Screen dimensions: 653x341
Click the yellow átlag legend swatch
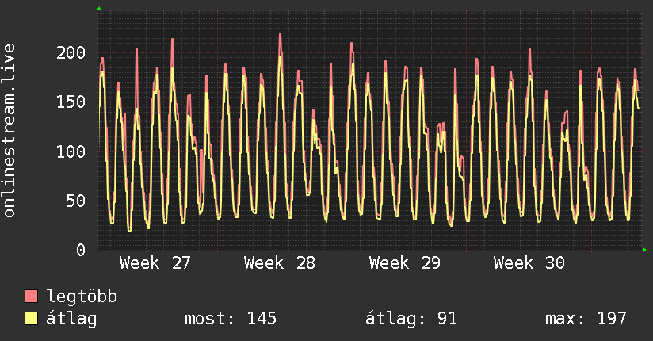[31, 319]
